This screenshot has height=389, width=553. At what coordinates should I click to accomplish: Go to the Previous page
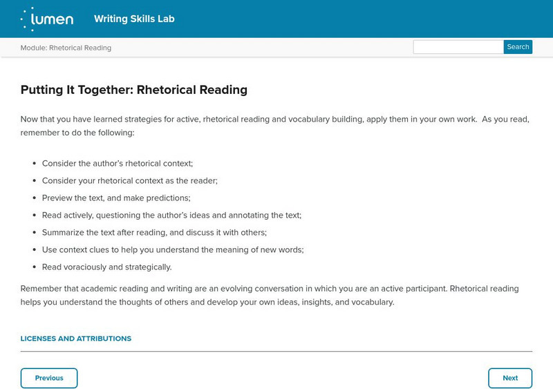click(49, 378)
